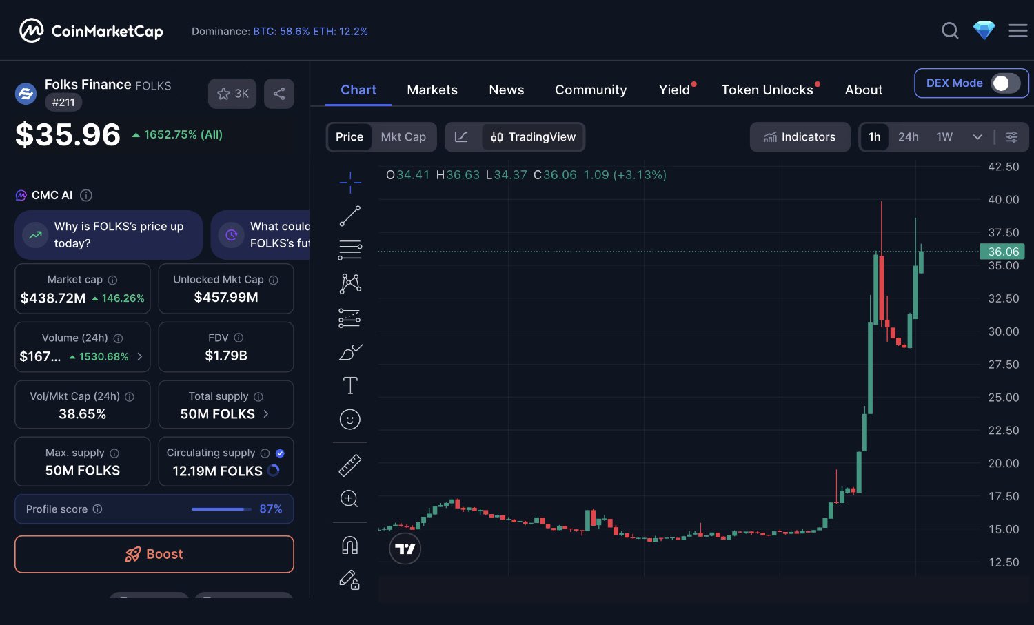Open the Community tab
The image size is (1034, 625).
(591, 90)
